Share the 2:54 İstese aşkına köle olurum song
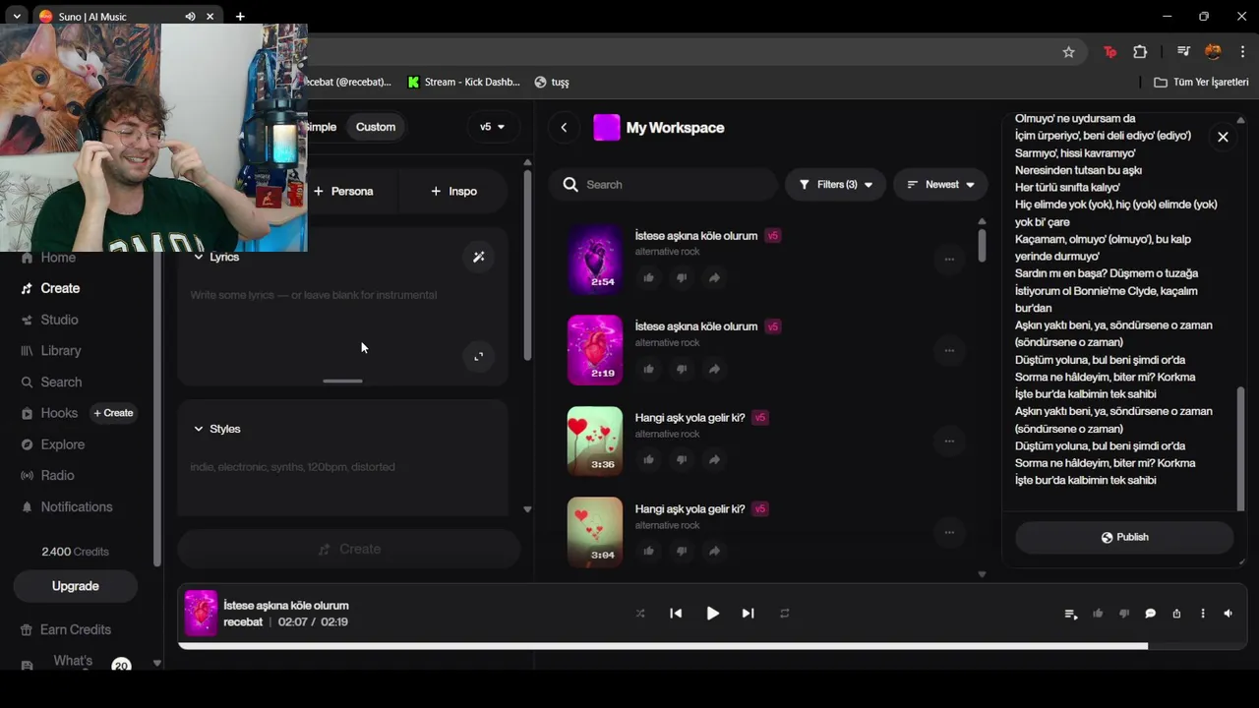Image resolution: width=1259 pixels, height=708 pixels. click(x=715, y=277)
